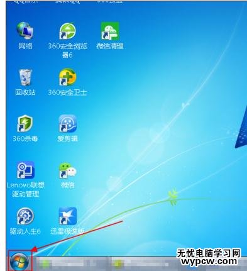247x271 pixels.
Task: Open the 驱动人生6 gear shortcut
Action: (x=25, y=216)
